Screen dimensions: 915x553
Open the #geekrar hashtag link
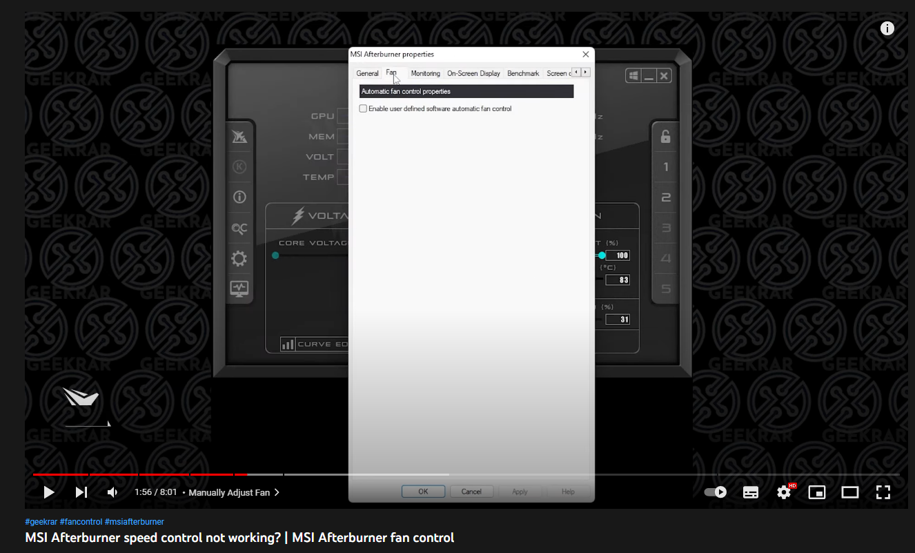[x=41, y=522]
